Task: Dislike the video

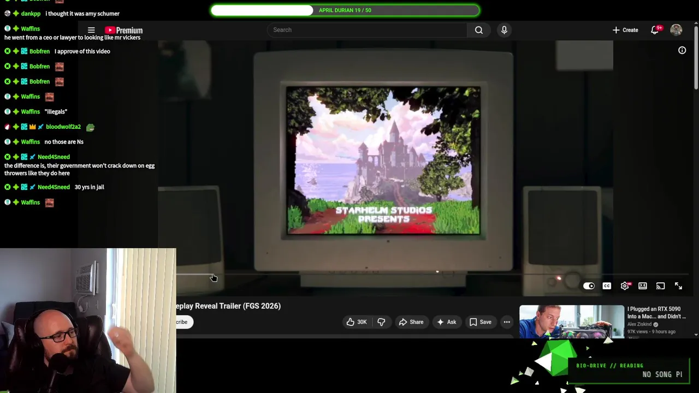Action: coord(381,322)
